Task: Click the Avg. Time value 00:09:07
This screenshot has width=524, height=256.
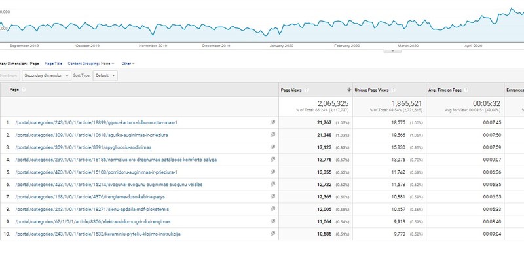Action: pos(492,160)
